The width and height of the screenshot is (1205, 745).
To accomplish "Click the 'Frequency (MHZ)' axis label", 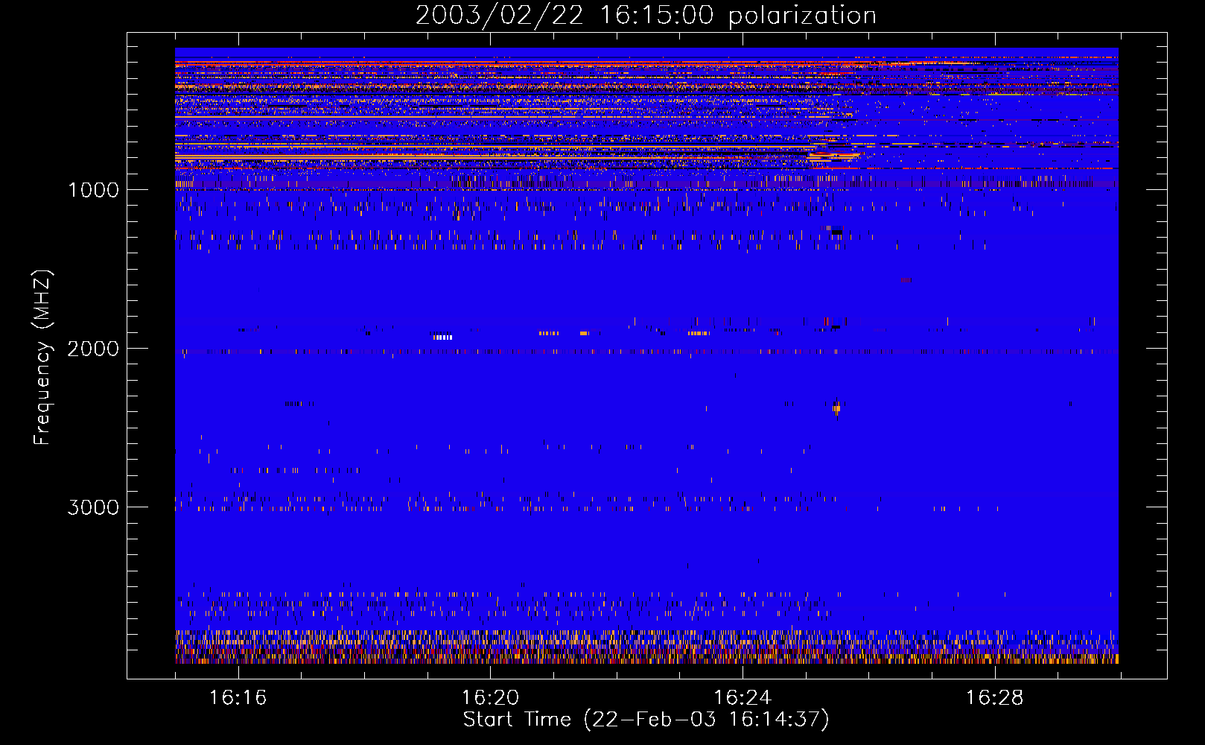I will tap(42, 358).
